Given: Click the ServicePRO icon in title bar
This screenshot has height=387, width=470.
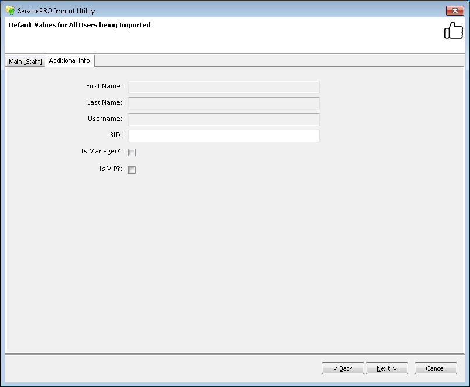Looking at the screenshot, I should coord(9,10).
